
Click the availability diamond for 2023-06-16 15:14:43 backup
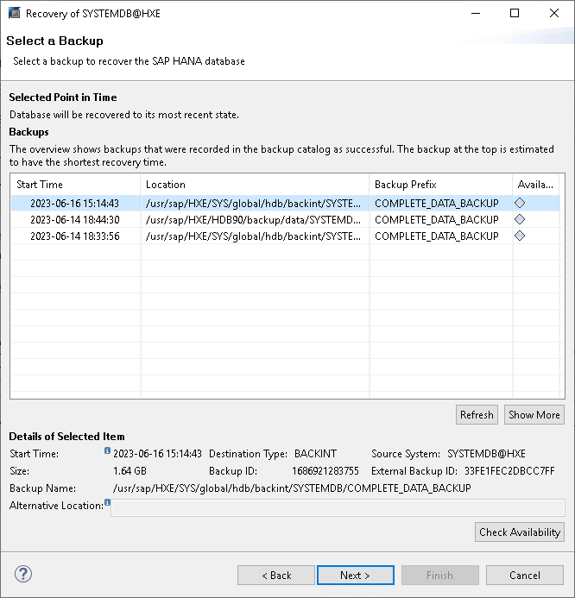[520, 203]
